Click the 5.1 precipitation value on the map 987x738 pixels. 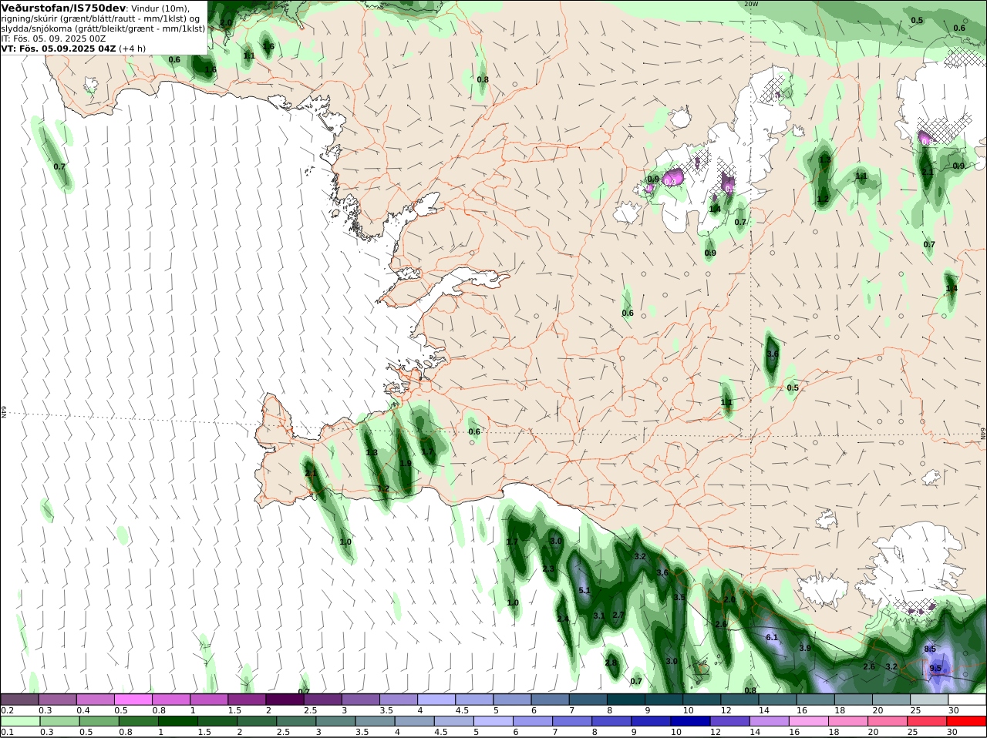584,591
